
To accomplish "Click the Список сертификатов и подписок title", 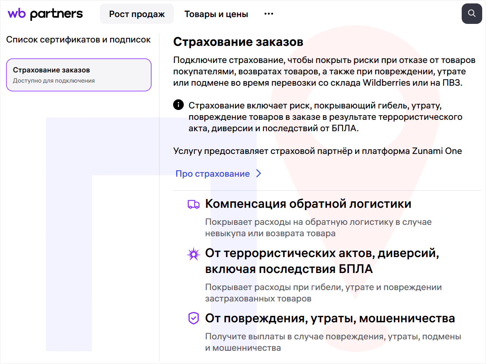I will click(78, 39).
